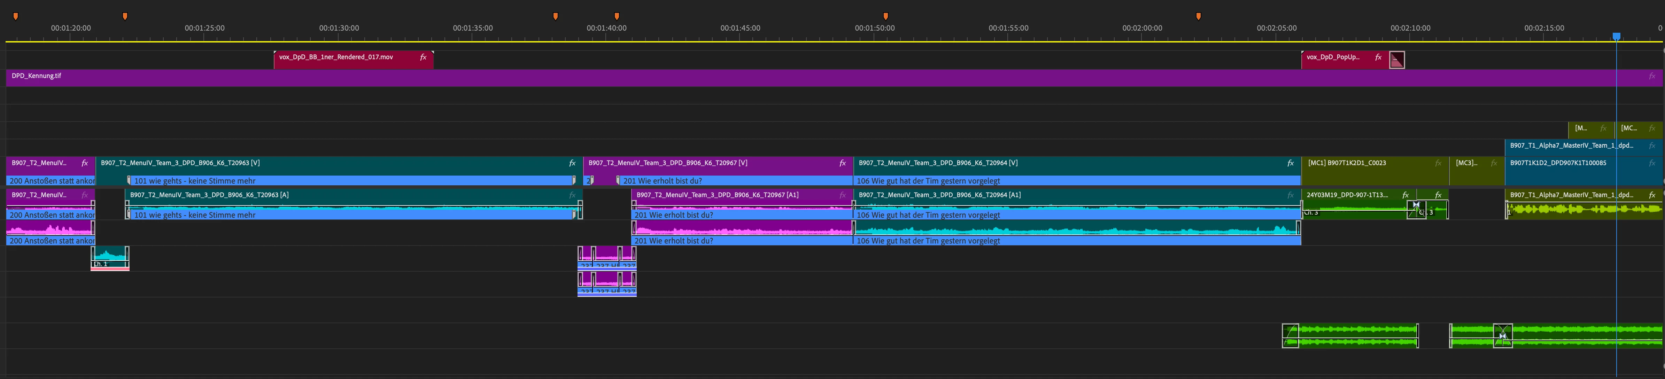This screenshot has height=379, width=1665.
Task: Click fx badge on B906_K6_T20964 [V] clip
Action: pyautogui.click(x=1290, y=164)
